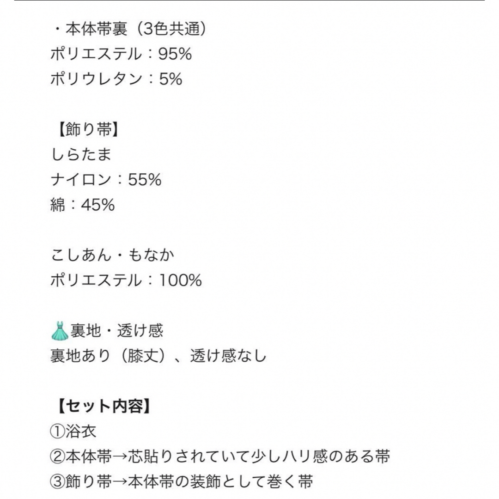Screen dimensions: 499x499
Task: Select the 本体帯裏（3色共通） line
Action: (130, 29)
